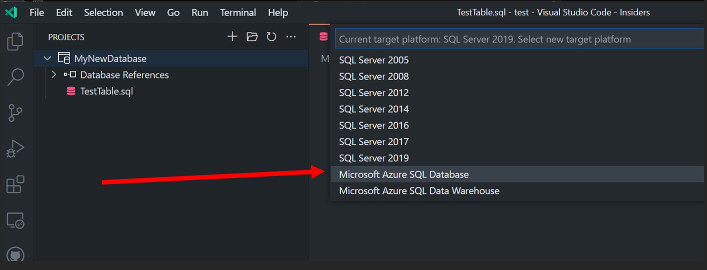Image resolution: width=707 pixels, height=270 pixels.
Task: Select Microsoft Azure SQL Data Warehouse option
Action: click(x=419, y=191)
